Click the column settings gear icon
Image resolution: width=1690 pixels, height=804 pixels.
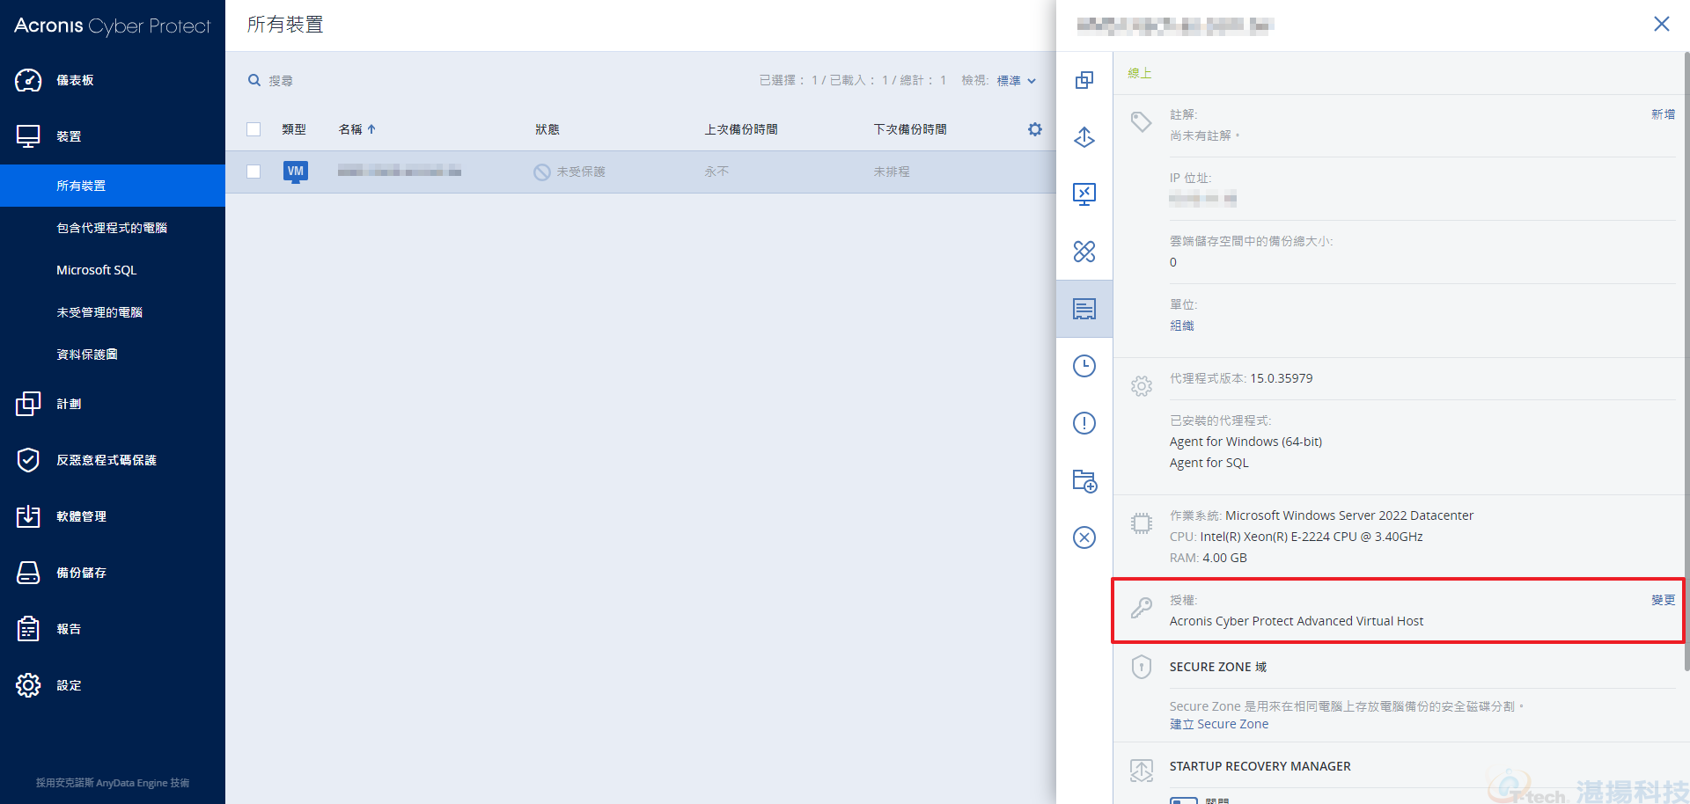pos(1035,129)
